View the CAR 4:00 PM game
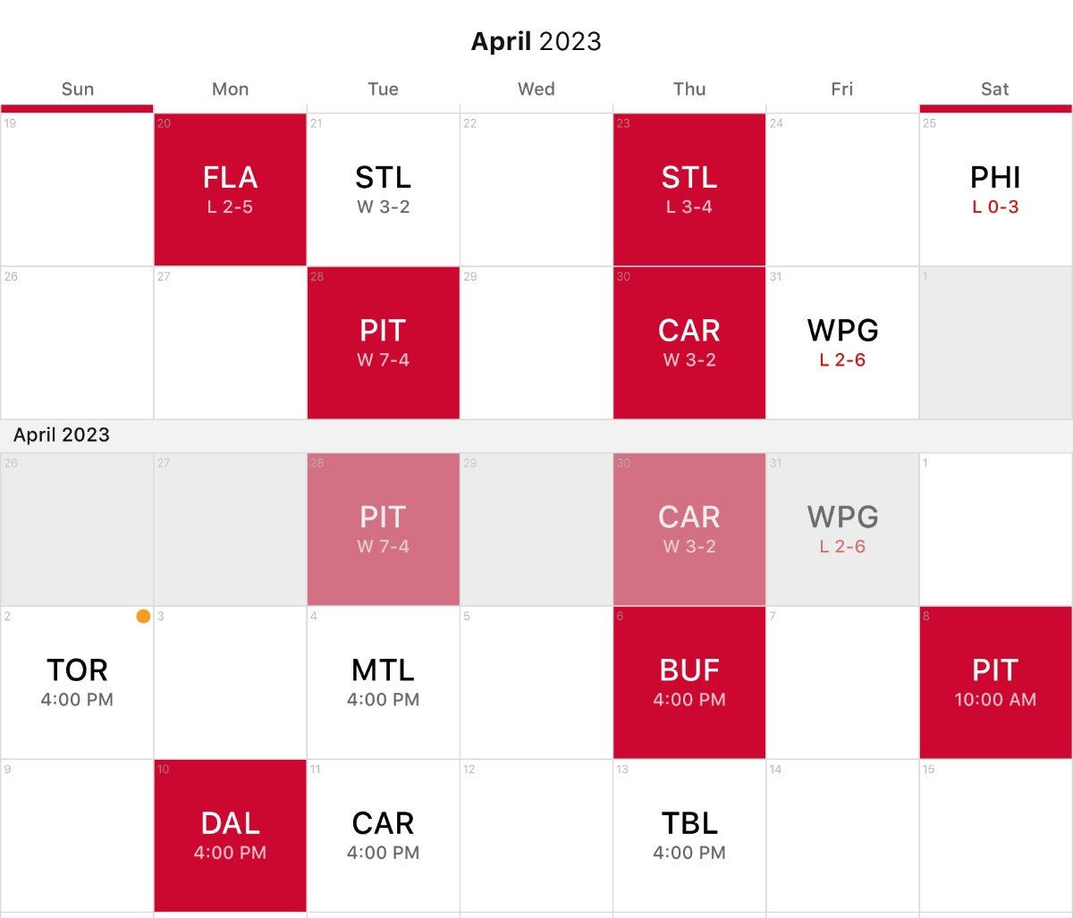Viewport: 1073px width, 918px height. [383, 836]
